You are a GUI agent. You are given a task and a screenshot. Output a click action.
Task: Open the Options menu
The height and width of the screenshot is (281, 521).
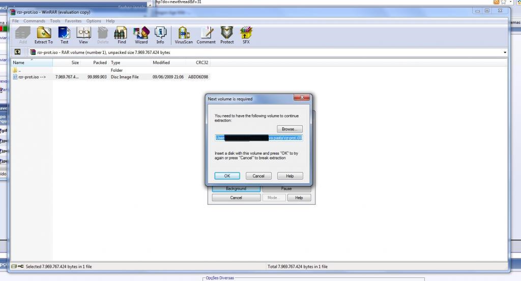[94, 21]
